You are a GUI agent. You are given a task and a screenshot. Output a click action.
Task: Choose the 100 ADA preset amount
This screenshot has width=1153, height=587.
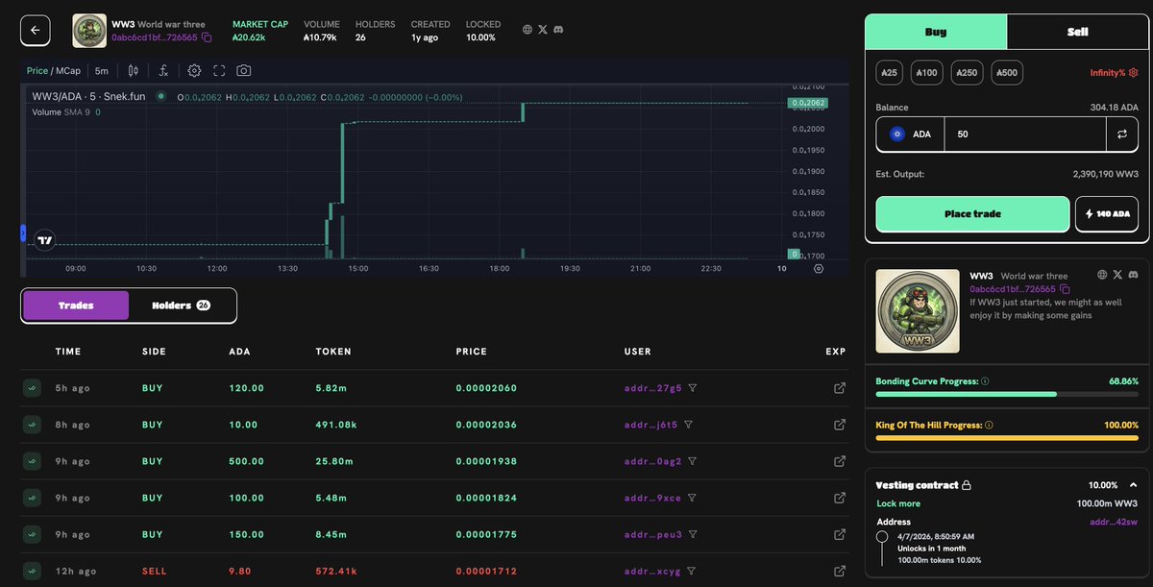(926, 72)
